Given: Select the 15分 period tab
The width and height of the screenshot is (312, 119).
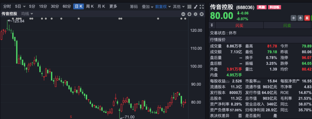Looking at the screenshot, I should [x=43, y=6].
